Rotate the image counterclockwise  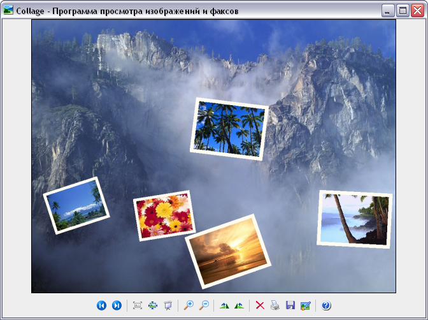coord(239,305)
